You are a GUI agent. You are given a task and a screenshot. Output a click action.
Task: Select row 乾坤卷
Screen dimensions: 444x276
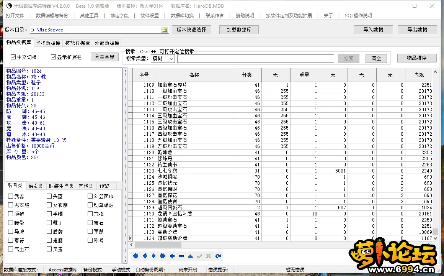tap(280, 152)
